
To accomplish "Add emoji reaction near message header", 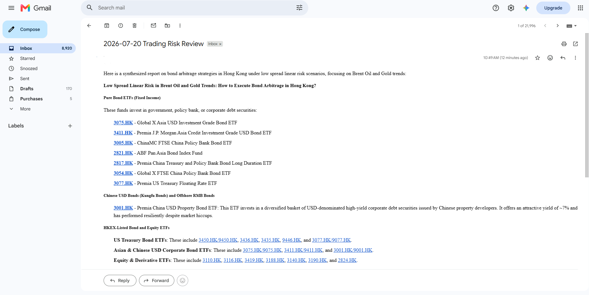I will [550, 58].
